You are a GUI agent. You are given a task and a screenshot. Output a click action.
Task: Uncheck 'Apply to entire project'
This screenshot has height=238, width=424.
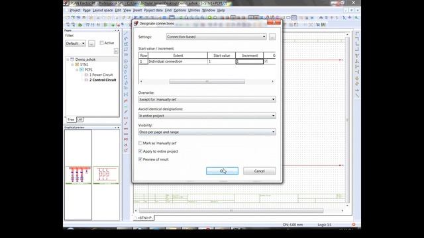pyautogui.click(x=140, y=151)
